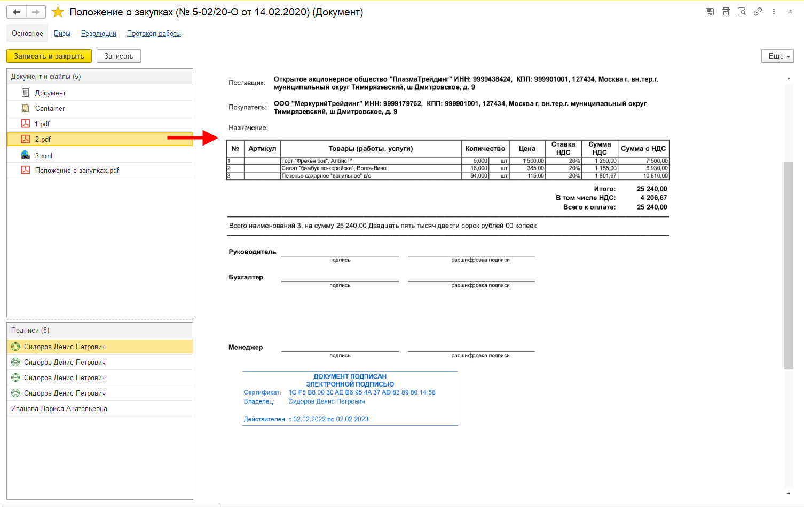The height and width of the screenshot is (507, 804).
Task: Click the Менеджер label
Action: tap(246, 347)
